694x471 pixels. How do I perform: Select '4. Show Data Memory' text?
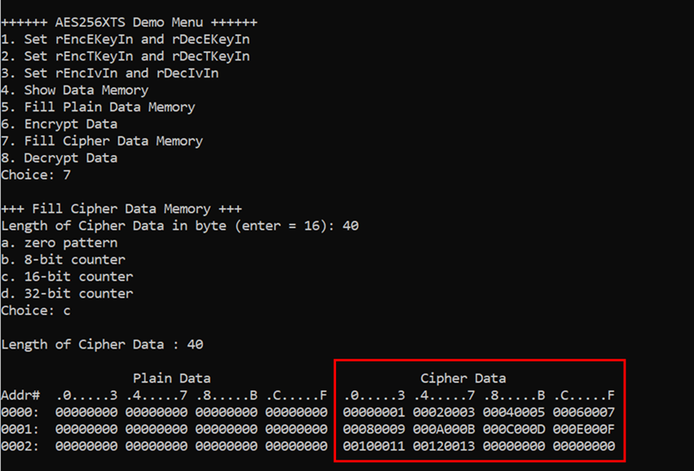point(75,90)
